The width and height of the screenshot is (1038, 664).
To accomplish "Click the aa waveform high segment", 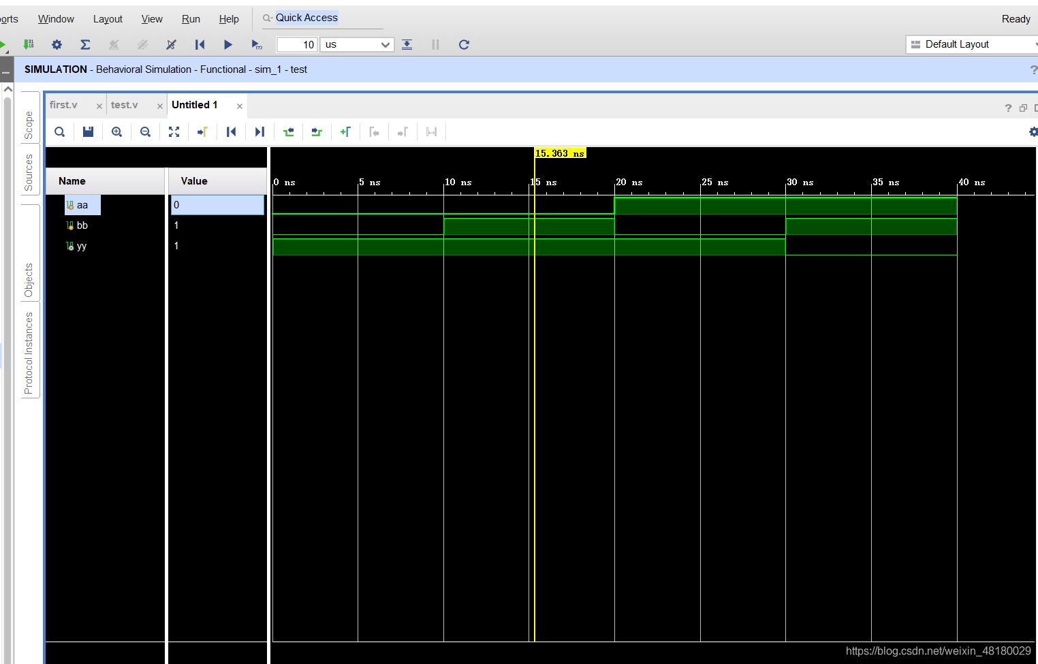I will click(785, 206).
